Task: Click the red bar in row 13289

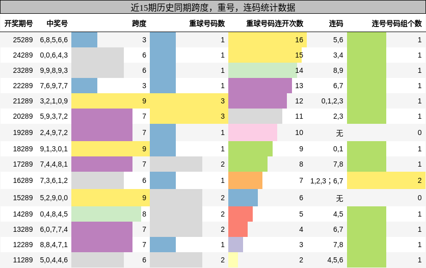Action: tap(238, 229)
